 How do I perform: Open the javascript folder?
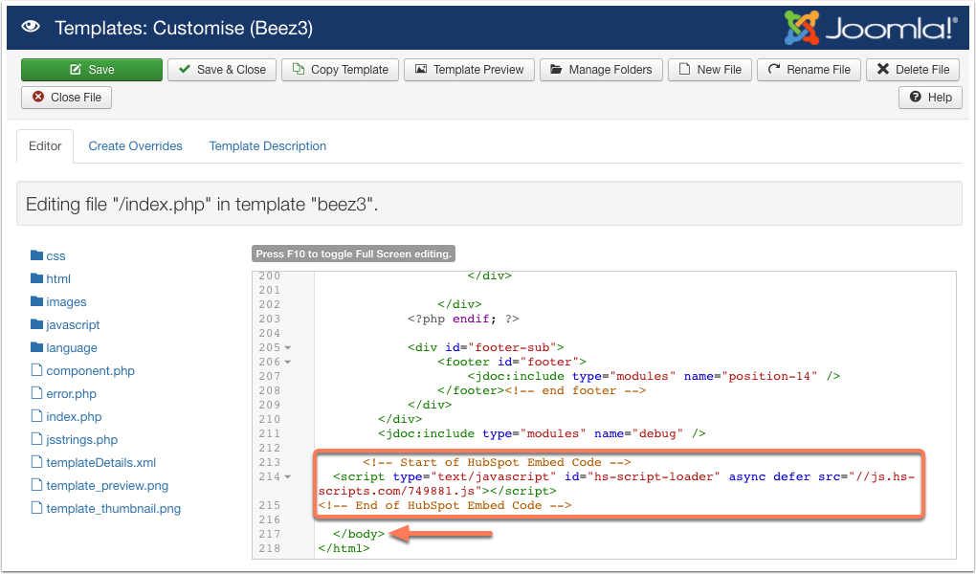click(73, 325)
